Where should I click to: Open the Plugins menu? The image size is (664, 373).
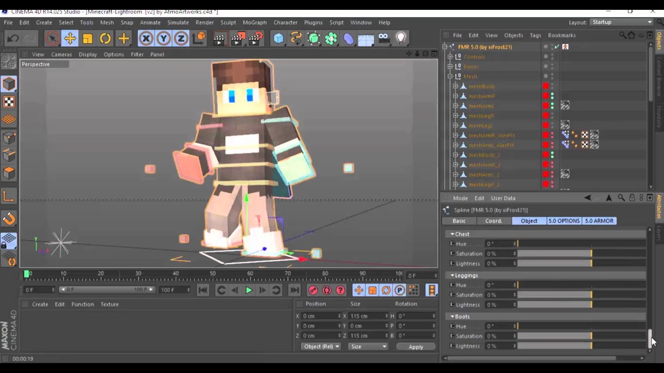point(313,22)
